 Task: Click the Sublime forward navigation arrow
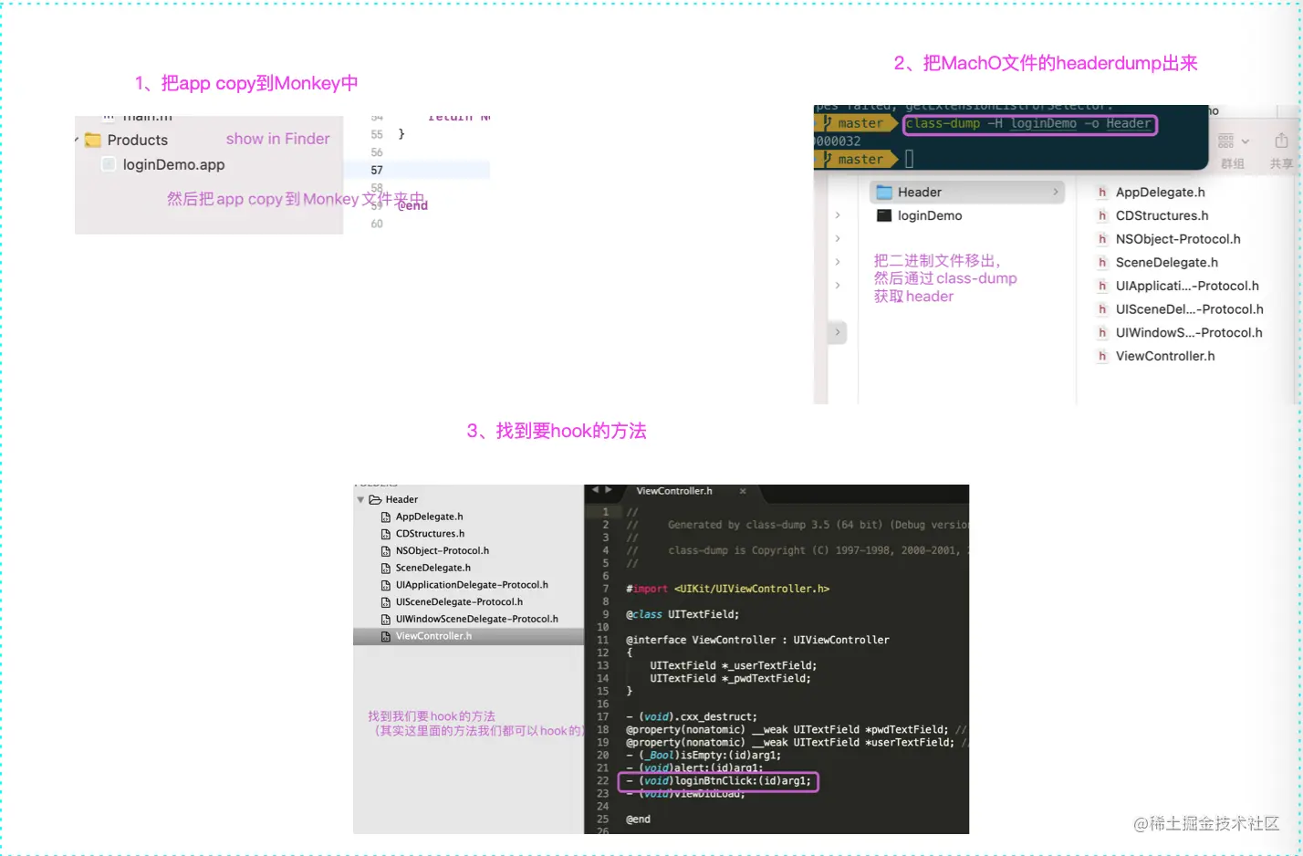click(608, 490)
